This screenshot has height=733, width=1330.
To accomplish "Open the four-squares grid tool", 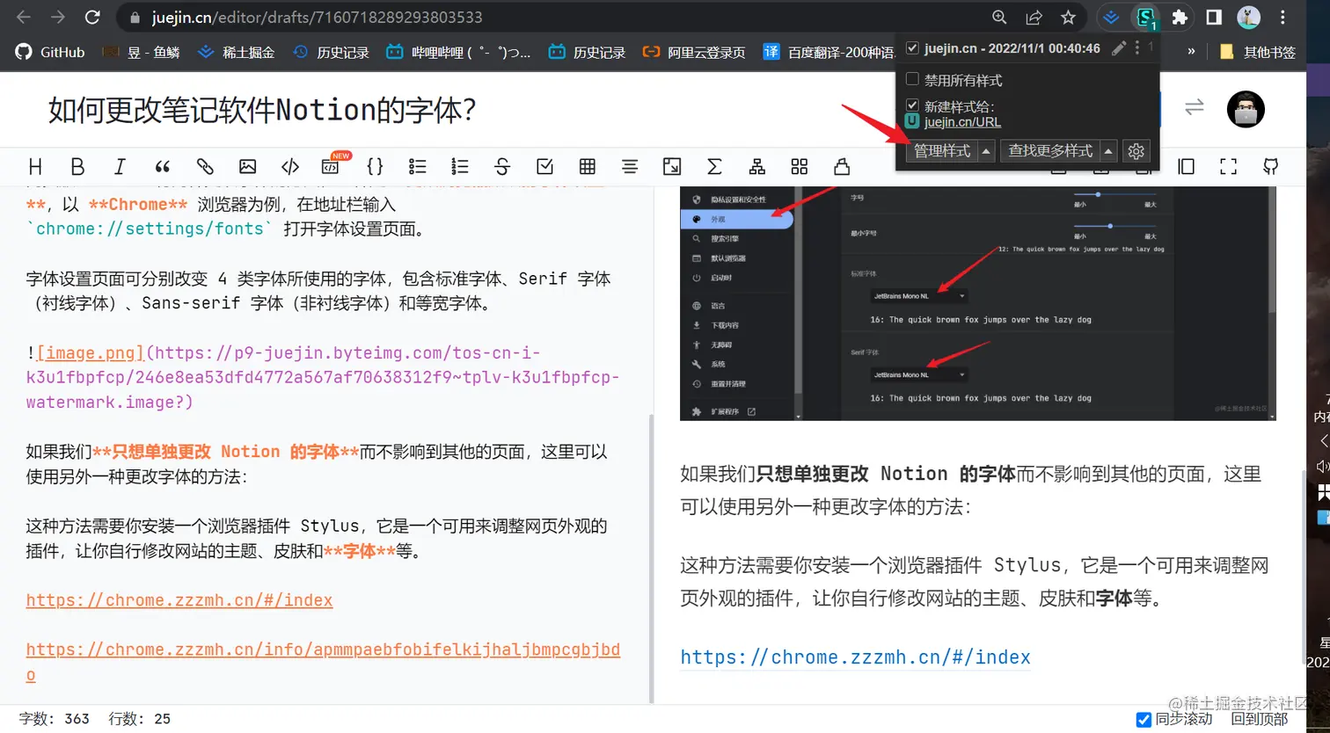I will 800,166.
